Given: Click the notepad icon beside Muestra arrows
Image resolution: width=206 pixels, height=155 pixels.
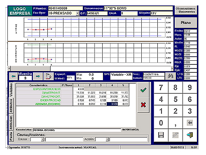Looking at the screenshot, I should click(x=49, y=76).
